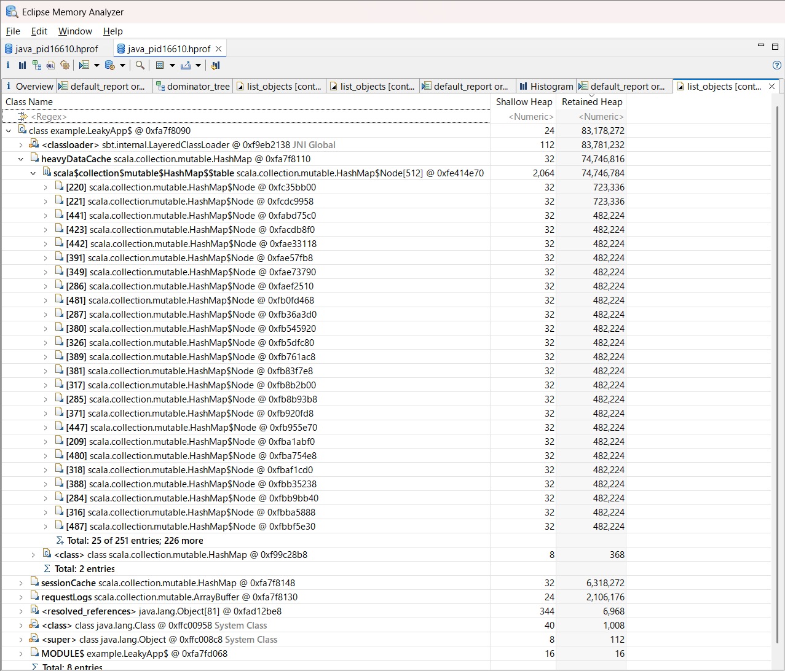Image resolution: width=785 pixels, height=671 pixels.
Task: Switch to the Histogram tab
Action: 546,87
